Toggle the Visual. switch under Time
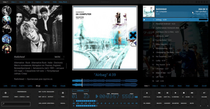210x109 pixels. click(x=63, y=105)
